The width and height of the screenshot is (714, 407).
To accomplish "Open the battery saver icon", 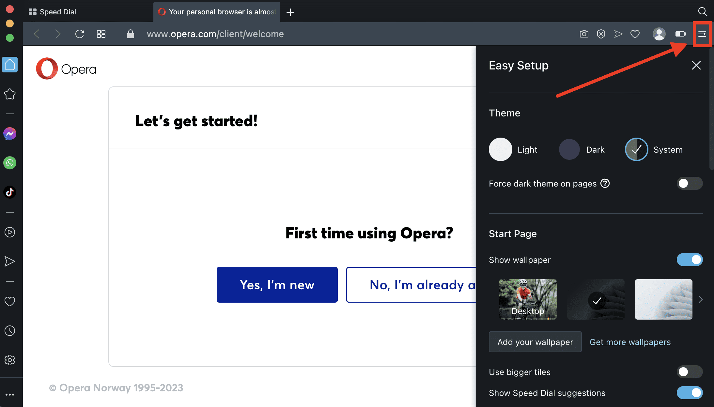I will [x=680, y=34].
